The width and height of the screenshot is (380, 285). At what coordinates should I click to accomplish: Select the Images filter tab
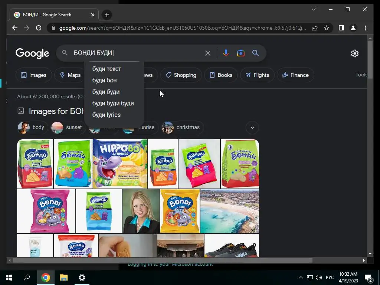(34, 75)
